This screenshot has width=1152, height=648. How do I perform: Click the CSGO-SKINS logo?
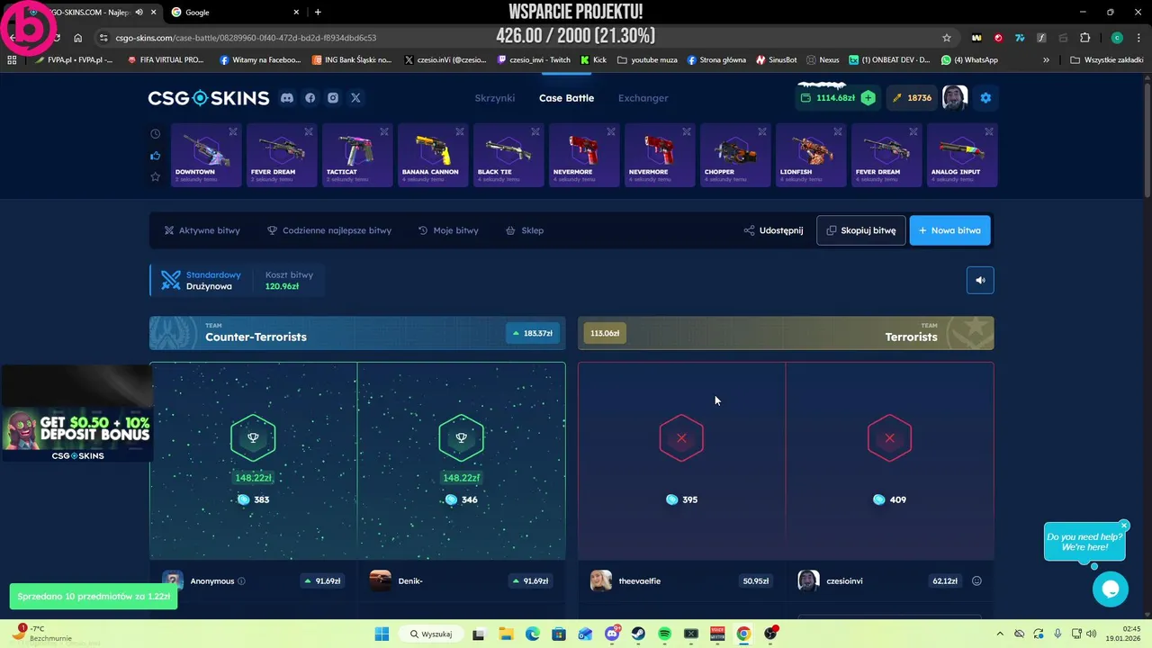tap(209, 98)
